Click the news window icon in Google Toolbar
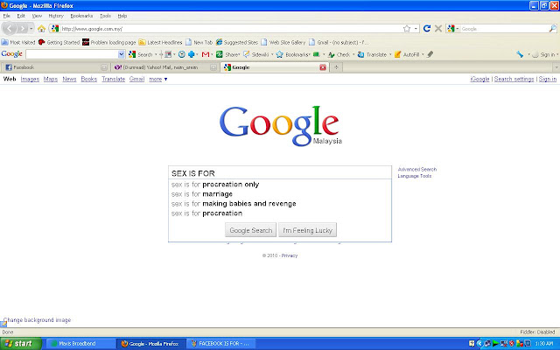 tap(168, 54)
